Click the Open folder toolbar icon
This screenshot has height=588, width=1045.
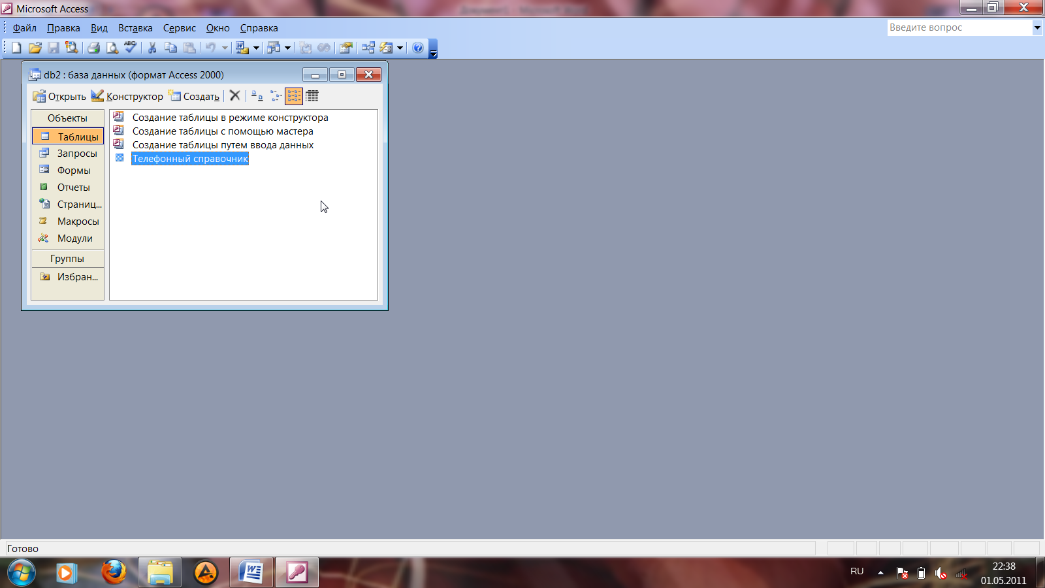pyautogui.click(x=35, y=48)
